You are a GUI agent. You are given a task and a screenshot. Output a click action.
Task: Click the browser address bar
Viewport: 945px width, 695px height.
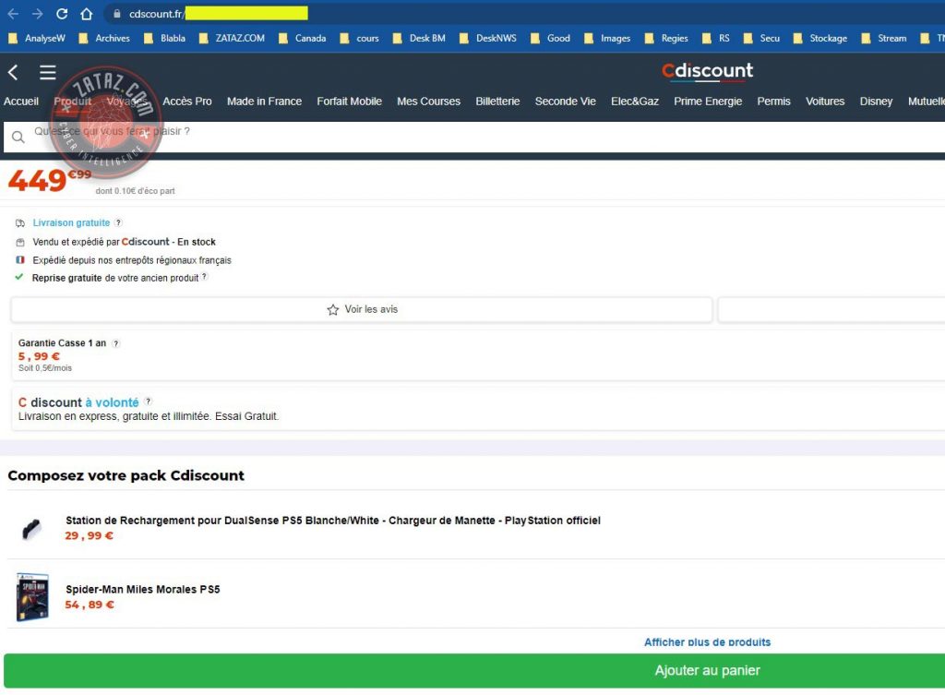524,13
